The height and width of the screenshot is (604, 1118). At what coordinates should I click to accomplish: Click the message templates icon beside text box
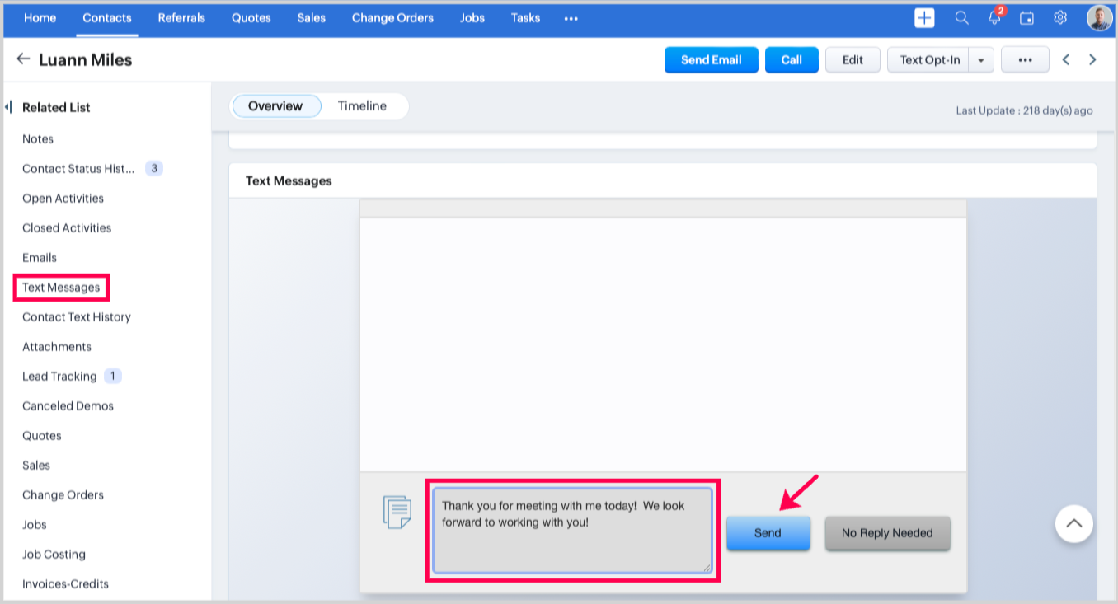pyautogui.click(x=397, y=512)
